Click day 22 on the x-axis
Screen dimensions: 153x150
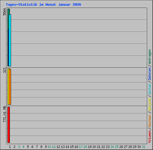coord(103,147)
